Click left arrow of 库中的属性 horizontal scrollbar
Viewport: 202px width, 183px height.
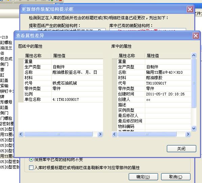point(115,134)
